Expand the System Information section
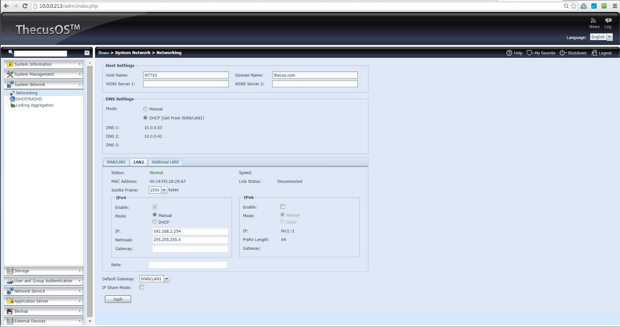 click(x=79, y=64)
